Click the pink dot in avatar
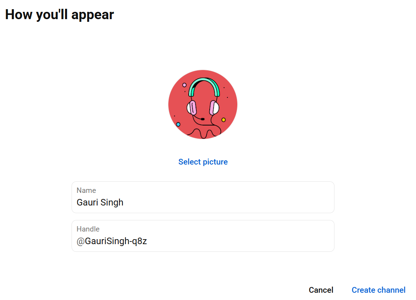Screen dimensions: 416x300 pos(184,85)
